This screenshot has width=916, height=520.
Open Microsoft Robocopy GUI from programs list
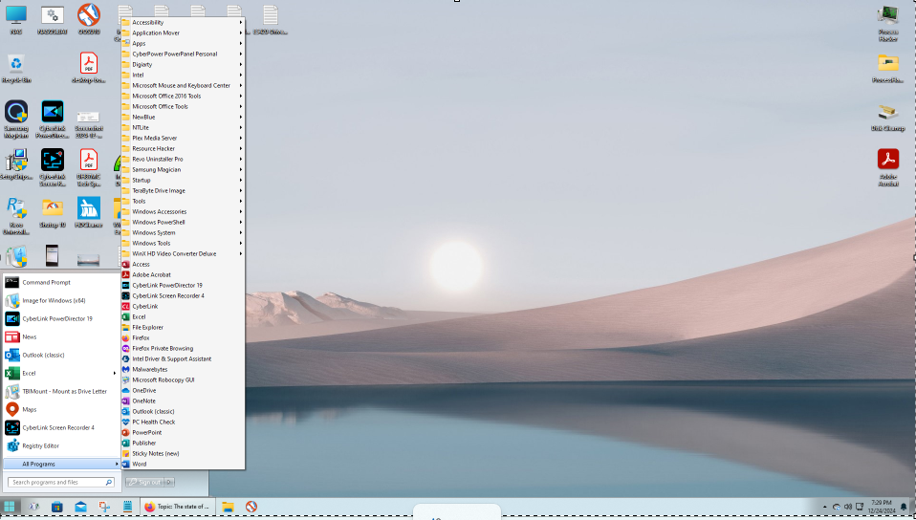tap(183, 379)
